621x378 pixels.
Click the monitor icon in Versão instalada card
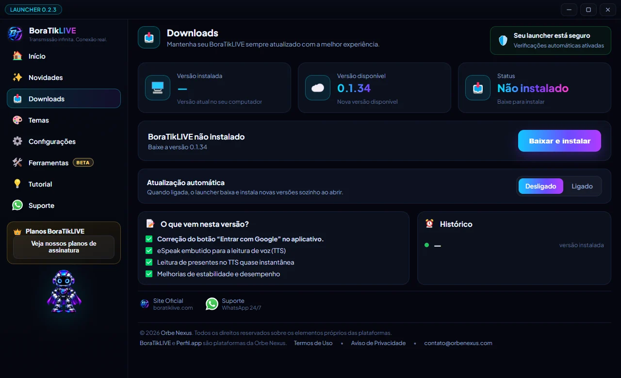click(x=158, y=88)
